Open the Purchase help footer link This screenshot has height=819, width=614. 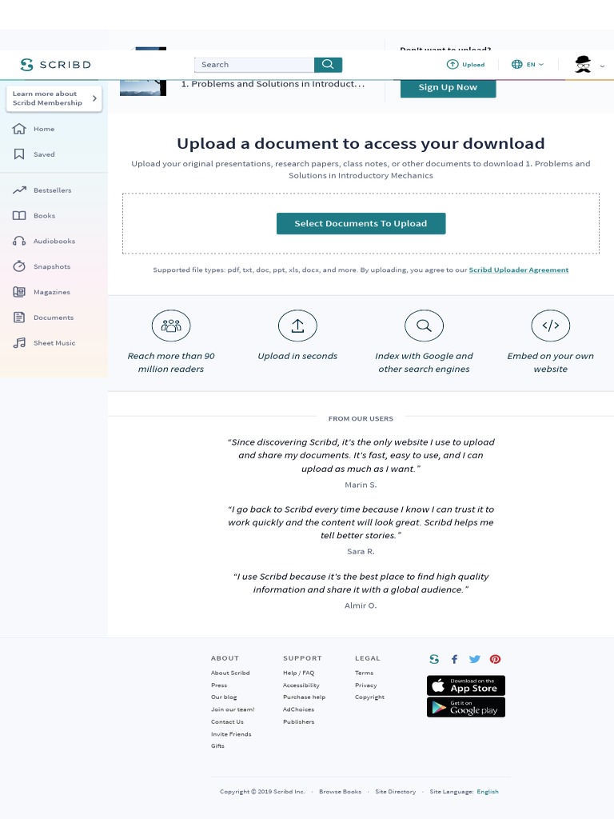304,697
